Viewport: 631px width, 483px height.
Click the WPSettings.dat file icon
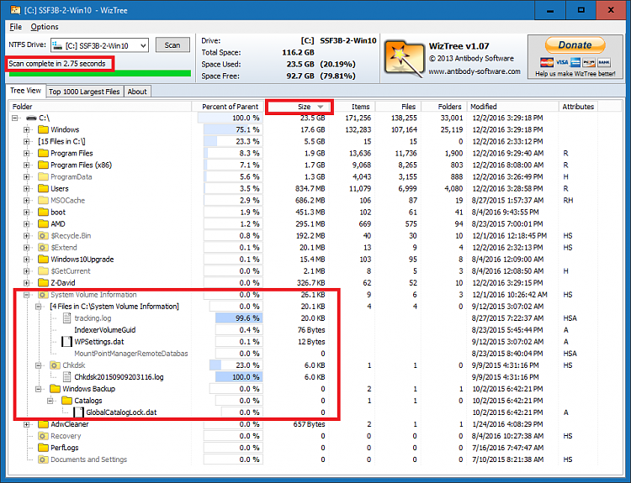pos(66,342)
